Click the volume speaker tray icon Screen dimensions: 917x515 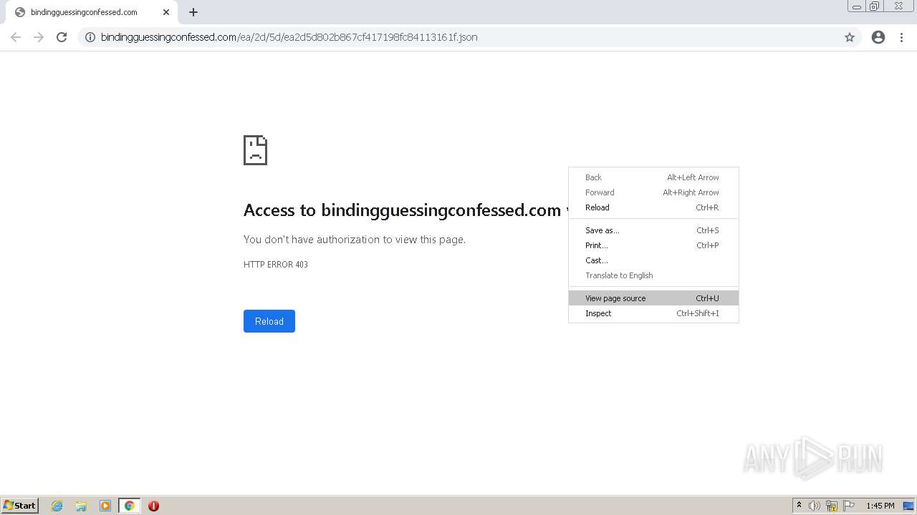tap(815, 506)
